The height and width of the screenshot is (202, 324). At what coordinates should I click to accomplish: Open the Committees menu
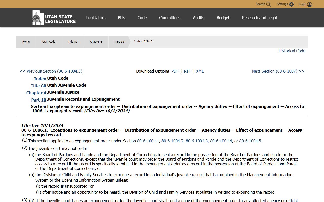[x=170, y=18]
